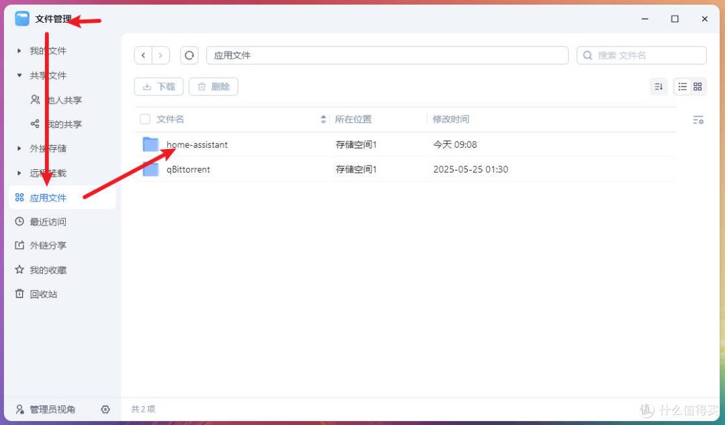
Task: Click the home-assistant folder icon
Action: click(151, 144)
